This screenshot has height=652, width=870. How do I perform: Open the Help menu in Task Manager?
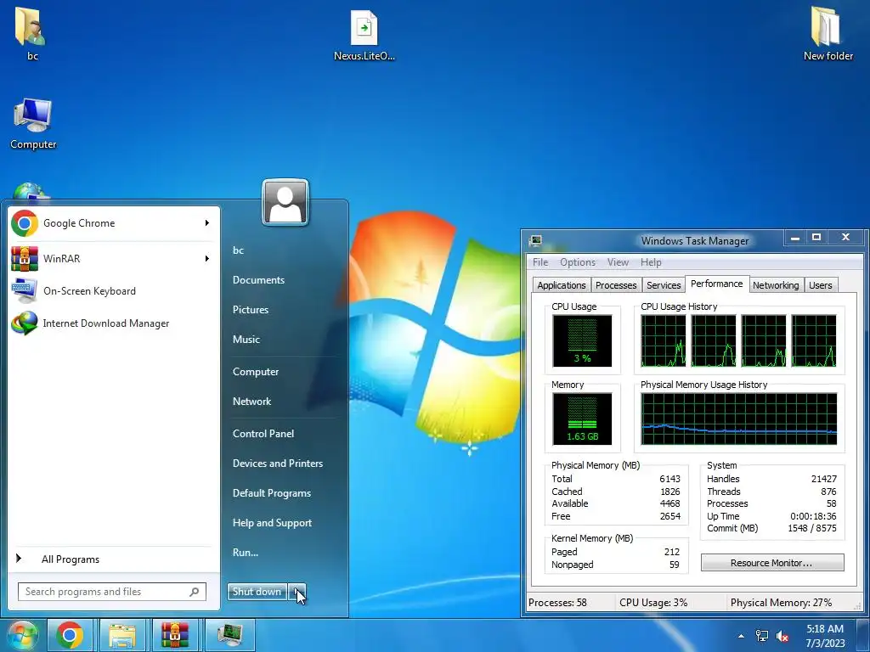[651, 262]
